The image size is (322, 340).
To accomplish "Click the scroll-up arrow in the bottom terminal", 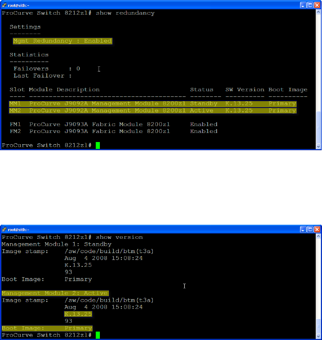I will coord(318,236).
